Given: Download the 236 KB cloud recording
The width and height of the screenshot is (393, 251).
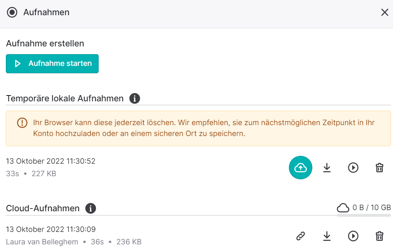Looking at the screenshot, I should click(327, 236).
